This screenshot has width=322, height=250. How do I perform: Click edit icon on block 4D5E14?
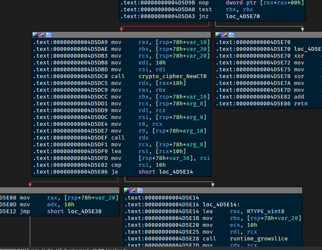pyautogui.click(x=133, y=190)
